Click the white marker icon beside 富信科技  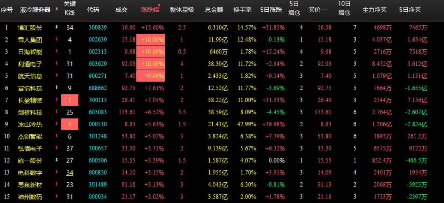[x=57, y=87]
